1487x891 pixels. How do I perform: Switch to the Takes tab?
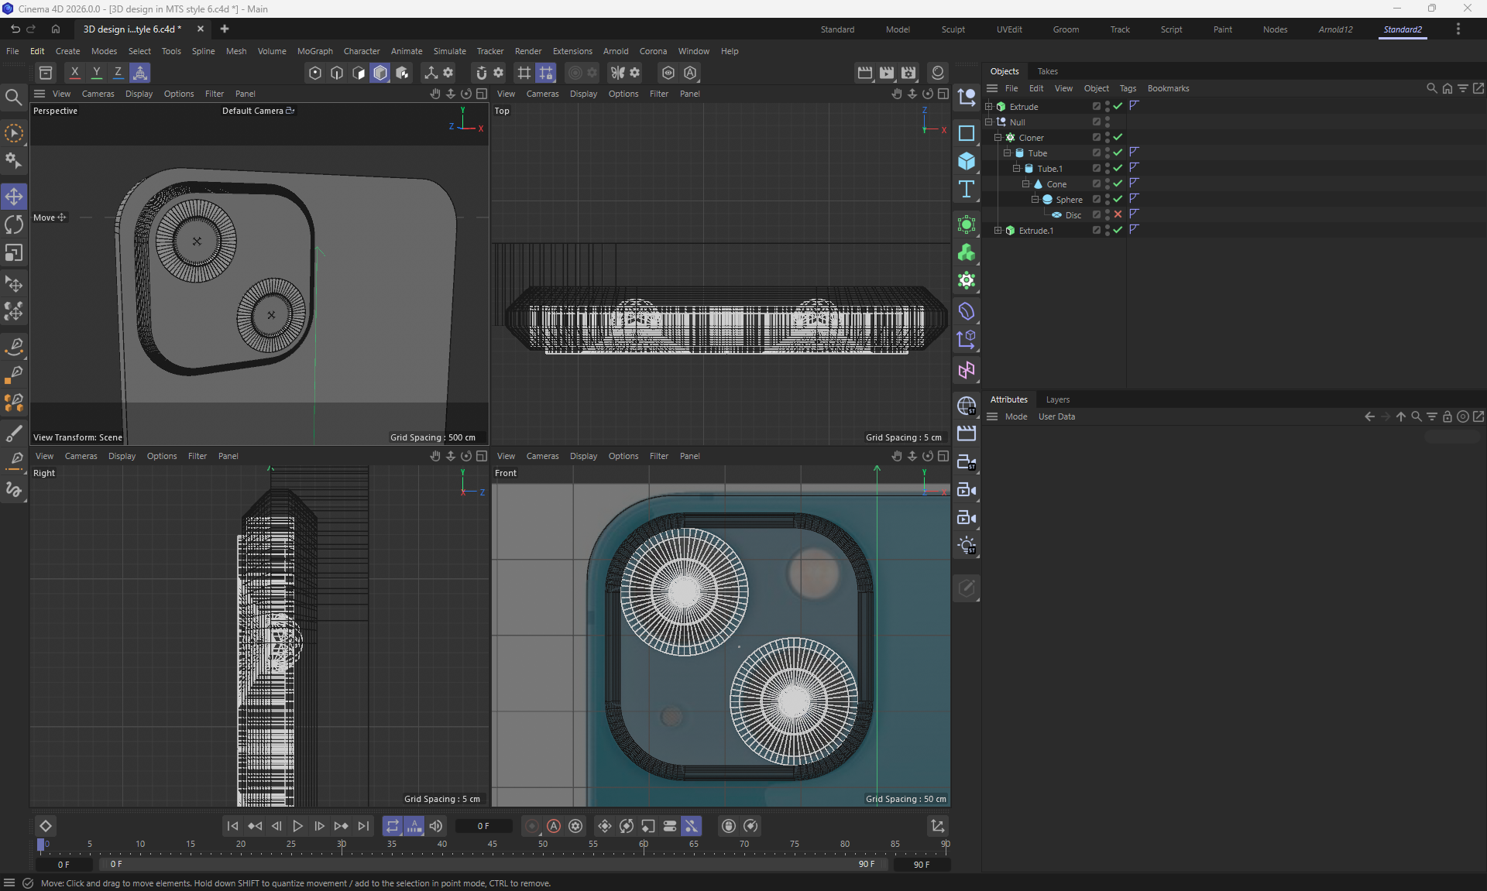pyautogui.click(x=1047, y=71)
